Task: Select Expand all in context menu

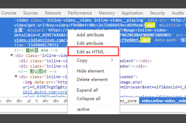Action: click(94, 90)
